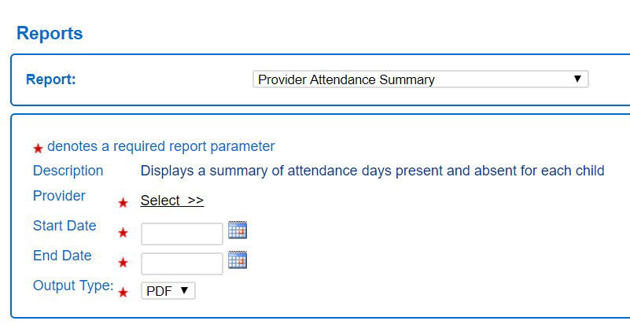Click the red star in the required-parameter legend
This screenshot has width=630, height=328.
[38, 149]
